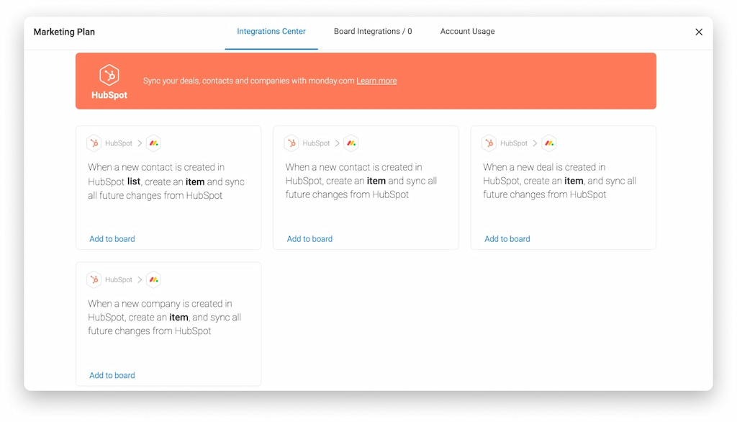Click HubSpot icon on the contact list card
The width and height of the screenshot is (737, 422).
94,143
